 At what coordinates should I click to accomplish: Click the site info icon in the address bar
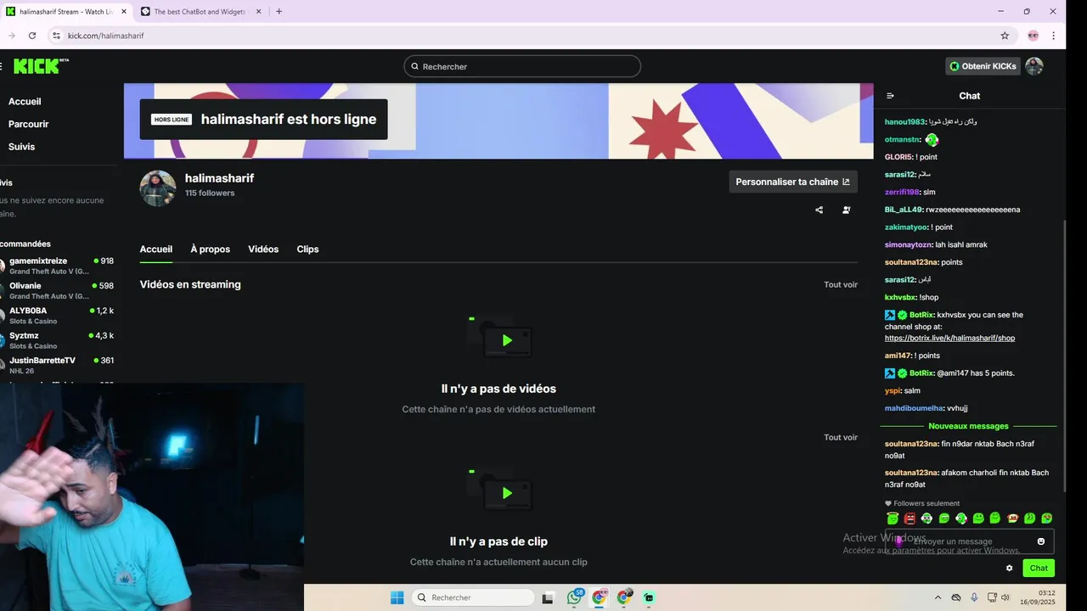[x=56, y=36]
